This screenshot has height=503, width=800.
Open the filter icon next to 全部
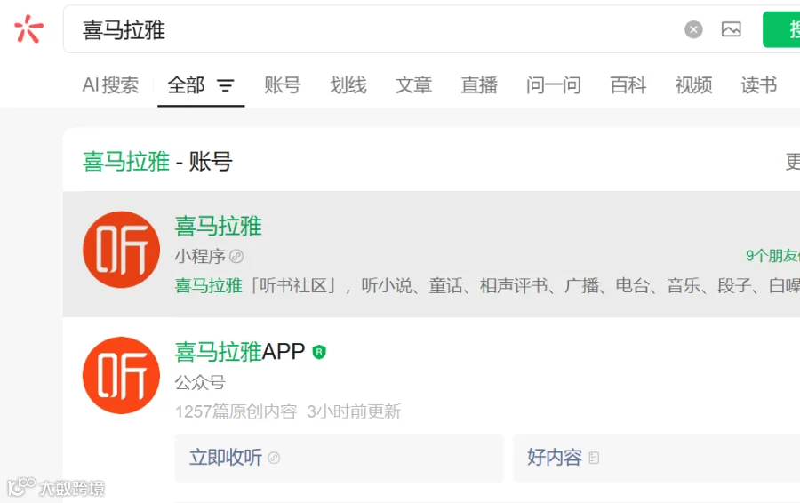[226, 85]
